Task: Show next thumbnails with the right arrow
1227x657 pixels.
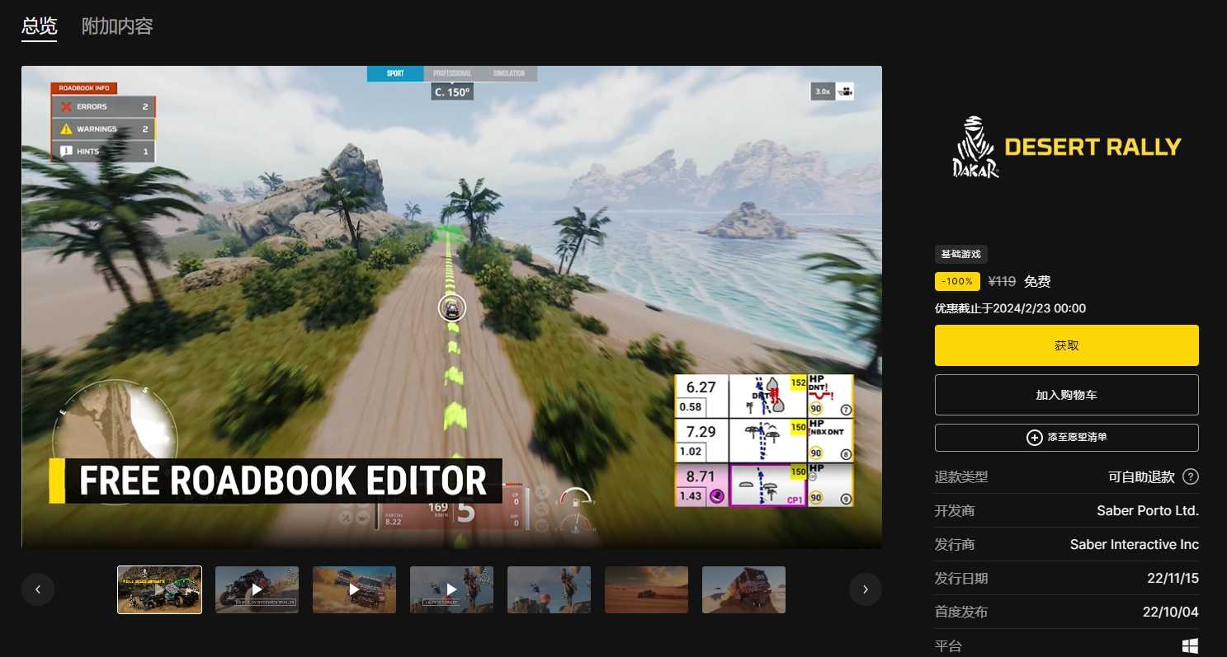Action: 865,589
